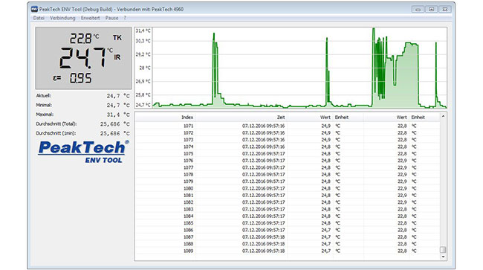Click the 26,9 °C chart axis label

tap(143, 81)
